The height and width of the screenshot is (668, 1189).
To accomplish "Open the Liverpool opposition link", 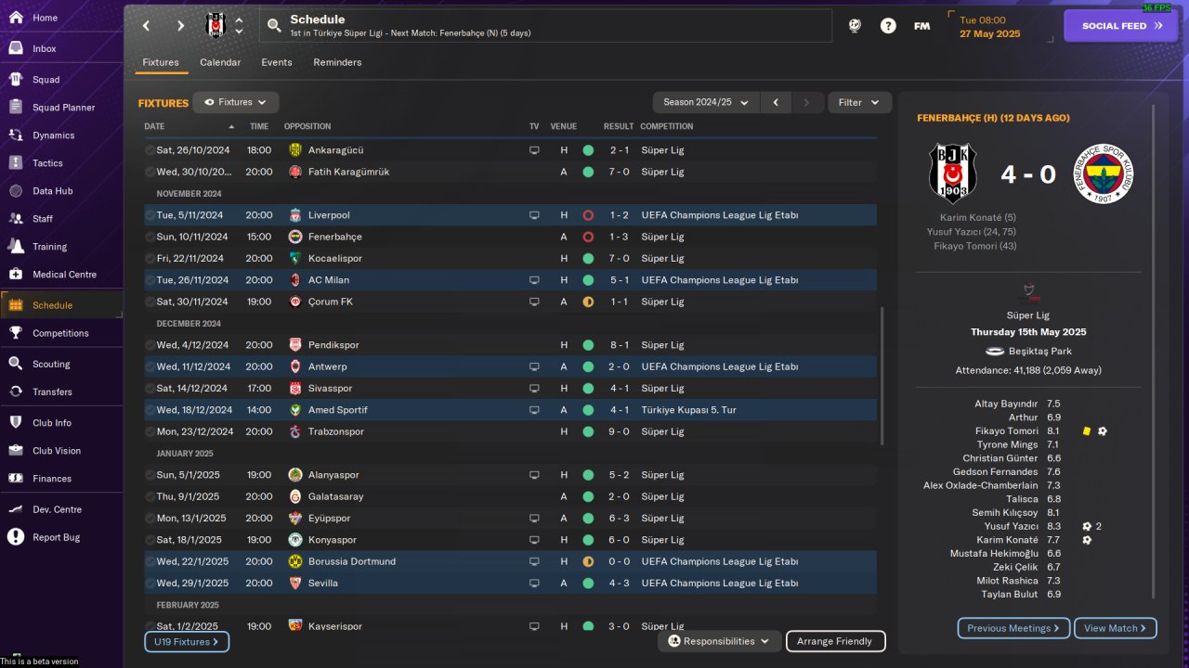I will 329,215.
